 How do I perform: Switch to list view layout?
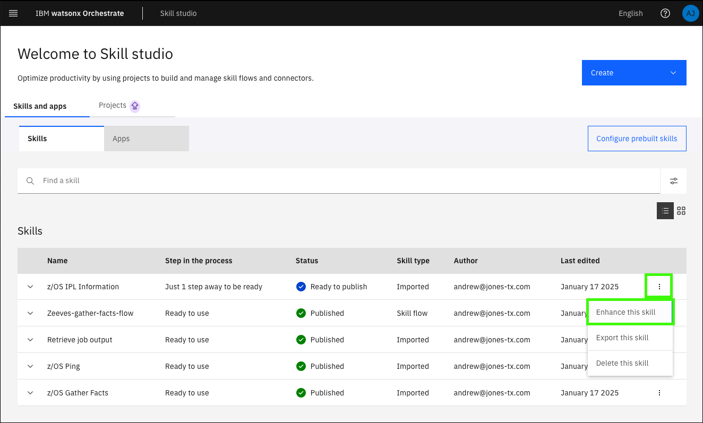click(665, 211)
